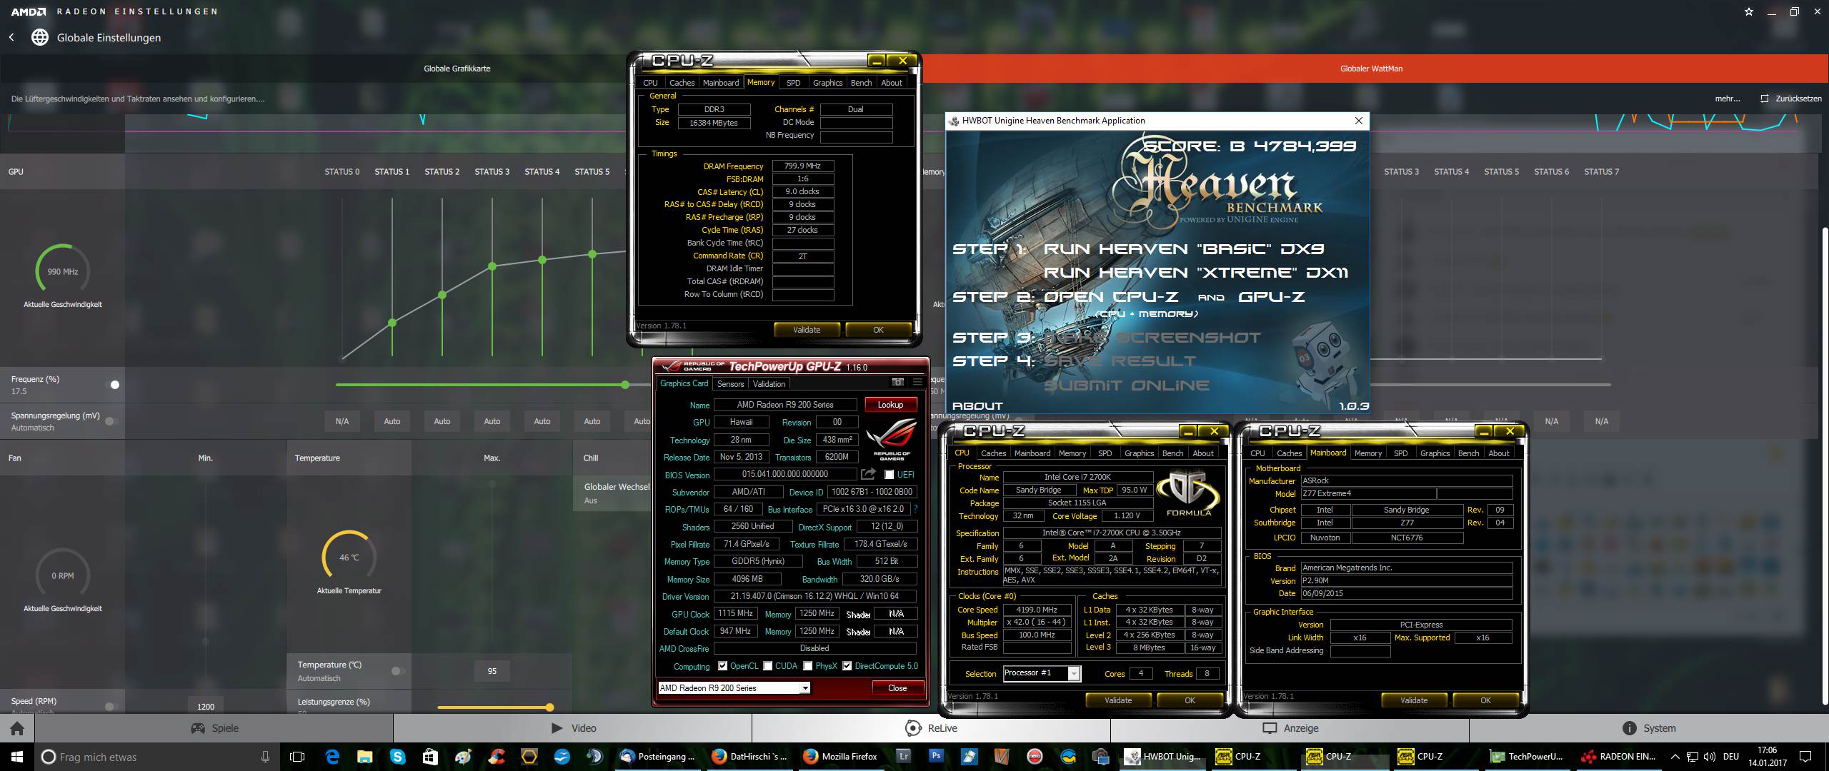The image size is (1829, 771).
Task: Click Cortana search box 'Frag mich etwas'
Action: coord(157,757)
